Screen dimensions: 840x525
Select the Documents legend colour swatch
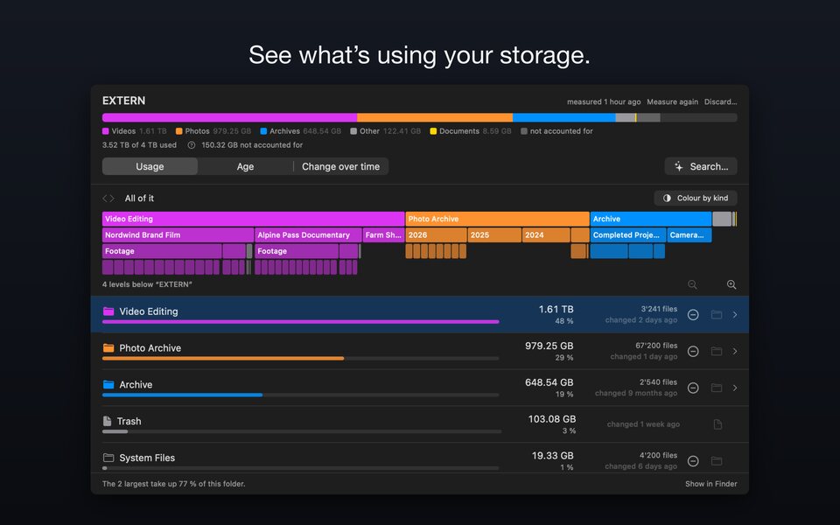click(433, 131)
